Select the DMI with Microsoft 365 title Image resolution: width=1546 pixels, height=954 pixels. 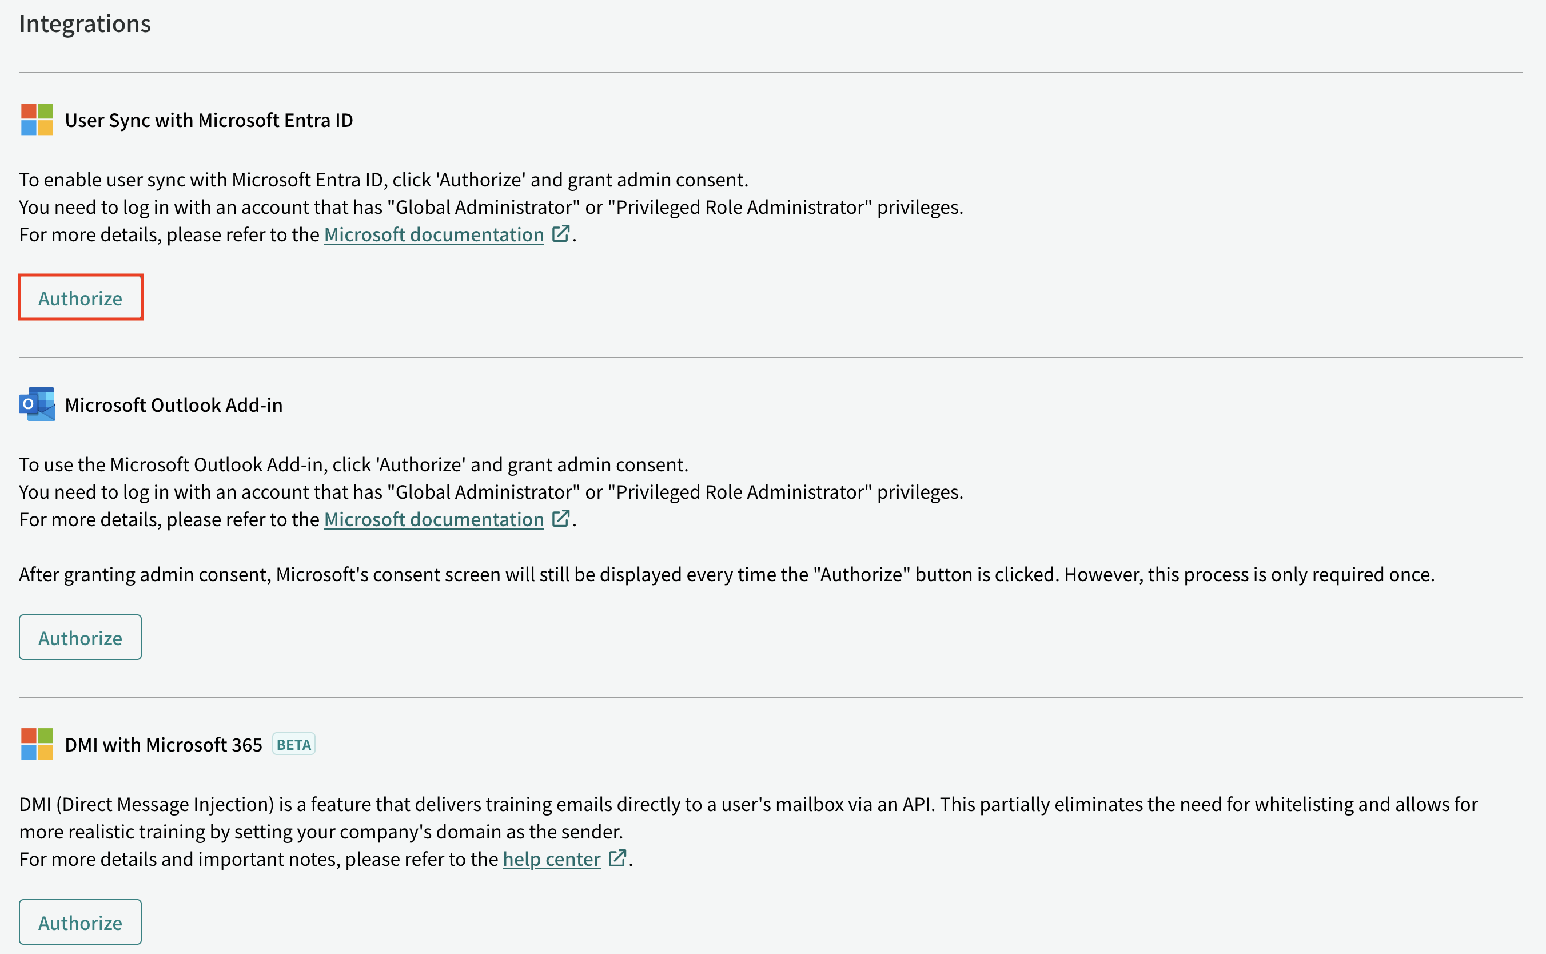tap(164, 745)
